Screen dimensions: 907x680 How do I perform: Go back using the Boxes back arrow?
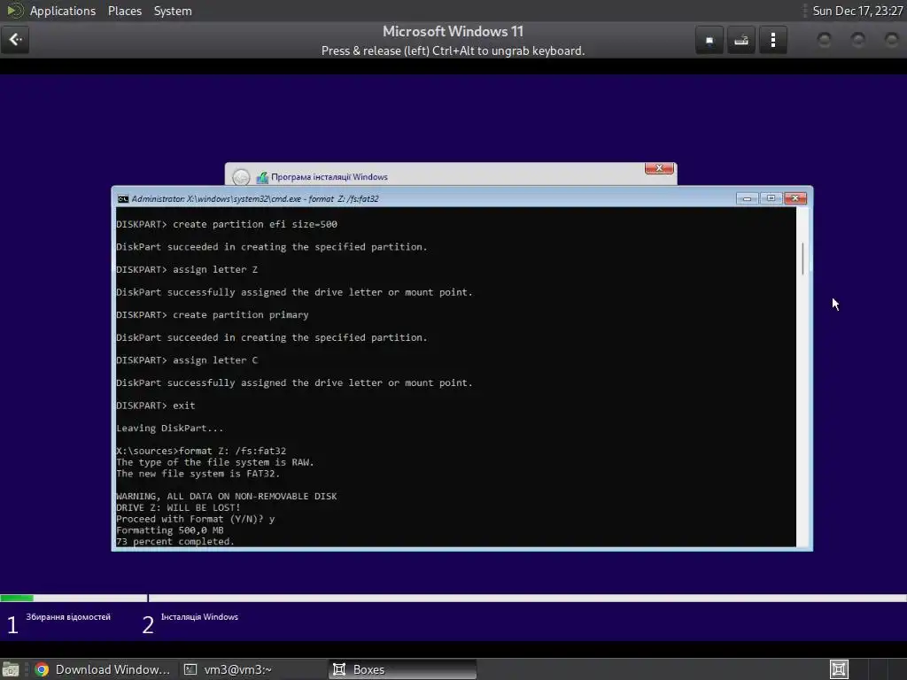[x=15, y=40]
